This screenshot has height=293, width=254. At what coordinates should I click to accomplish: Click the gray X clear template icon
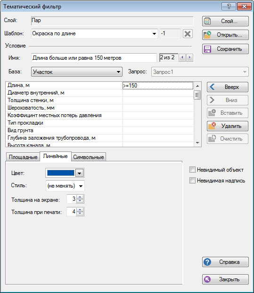(188, 34)
